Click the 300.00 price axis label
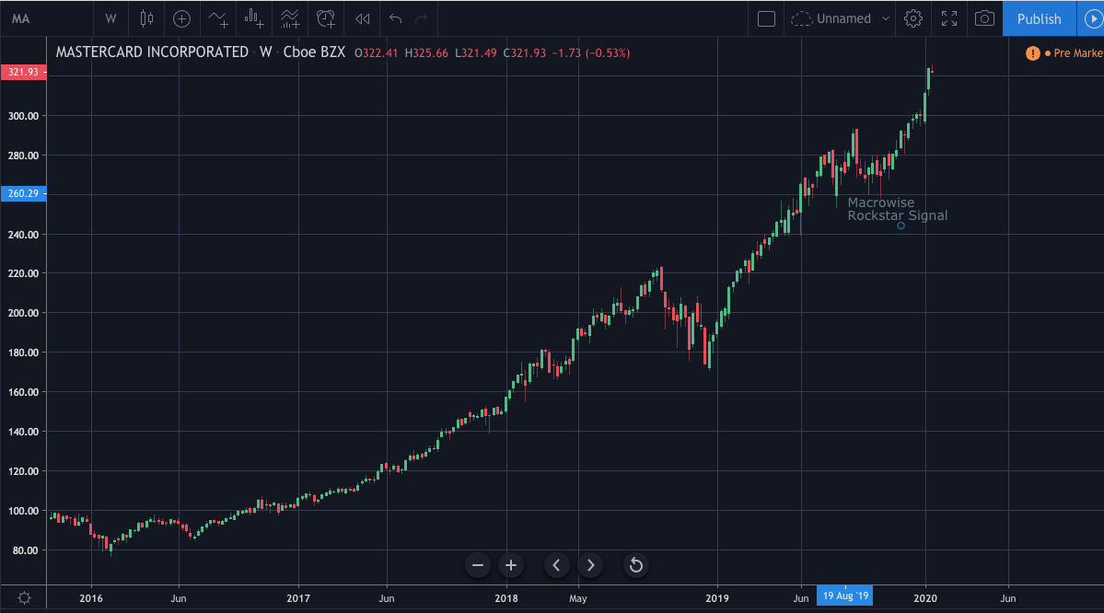This screenshot has height=613, width=1104. click(23, 116)
